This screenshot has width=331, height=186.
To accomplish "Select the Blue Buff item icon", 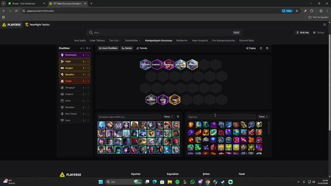I will tap(213, 140).
